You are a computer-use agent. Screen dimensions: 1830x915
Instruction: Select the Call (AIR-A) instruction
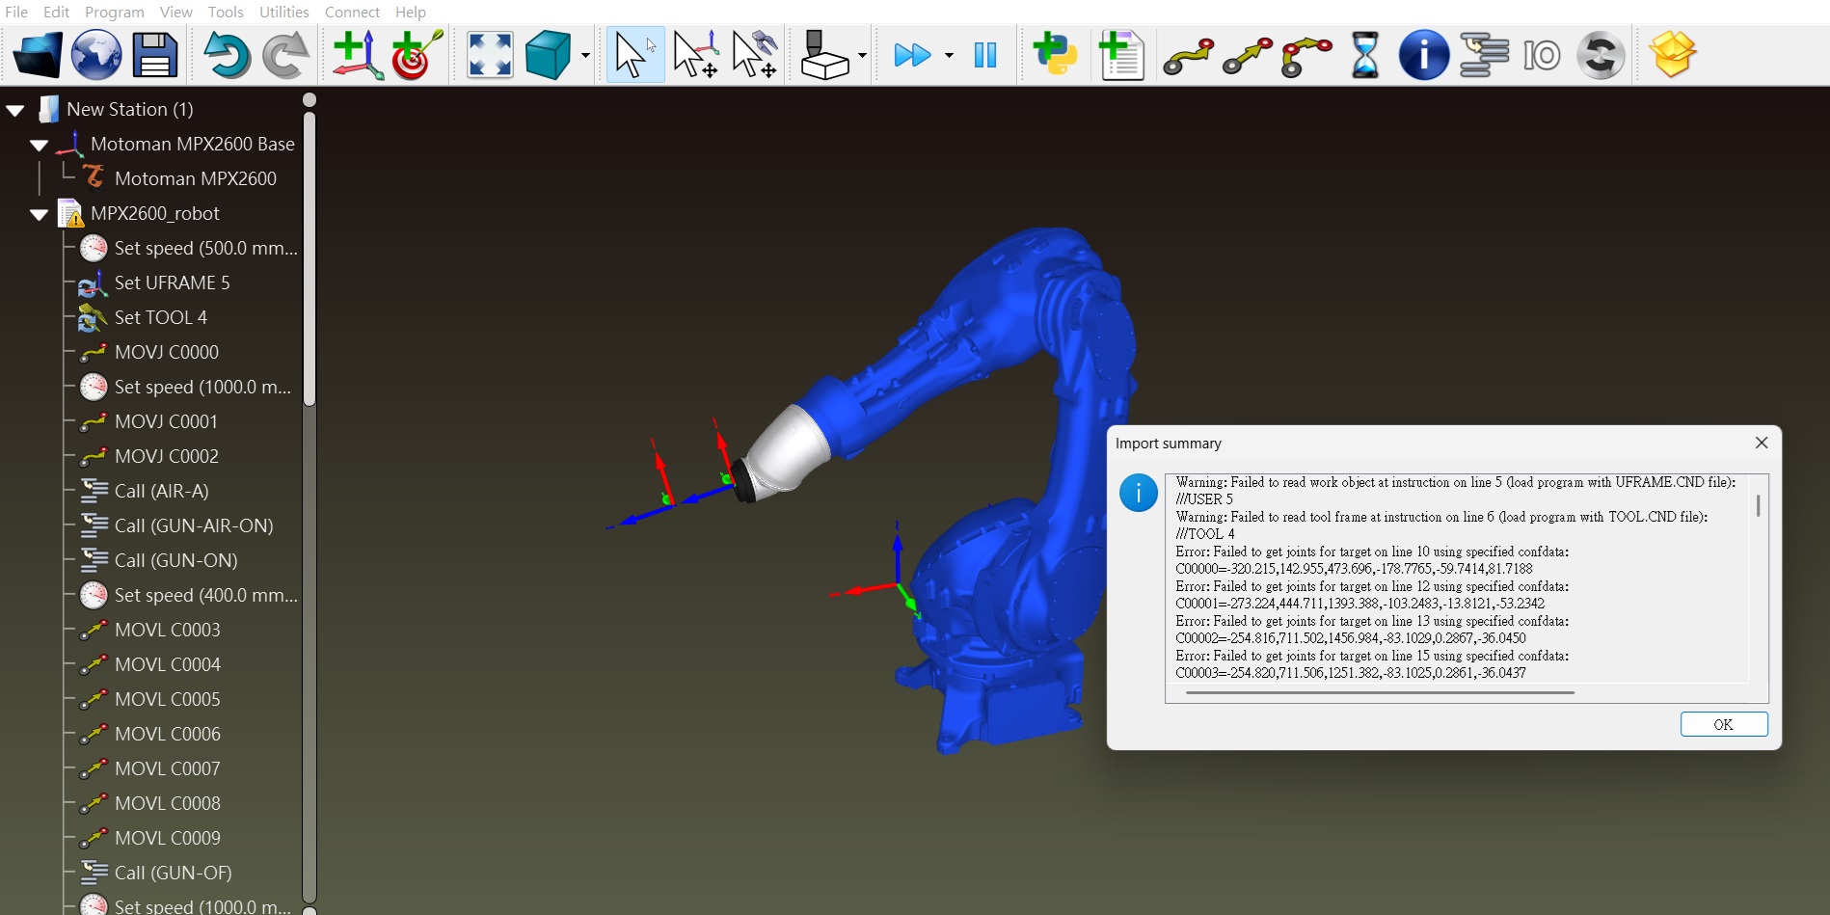[x=161, y=491]
